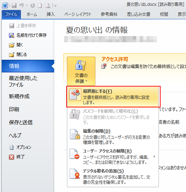Image resolution: width=186 pixels, height=192 pixels.
Task: Choose 編集の制限(D) from the menu
Action: 113,137
